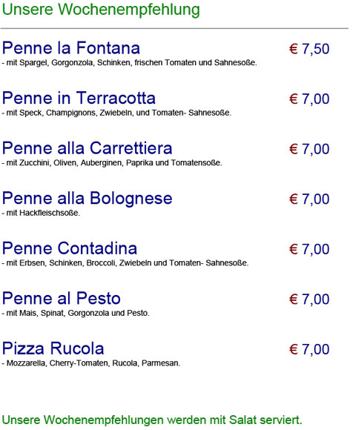Image resolution: width=356 pixels, height=430 pixels.
Task: Select the Penne alla Carrettiera title
Action: coord(88,148)
